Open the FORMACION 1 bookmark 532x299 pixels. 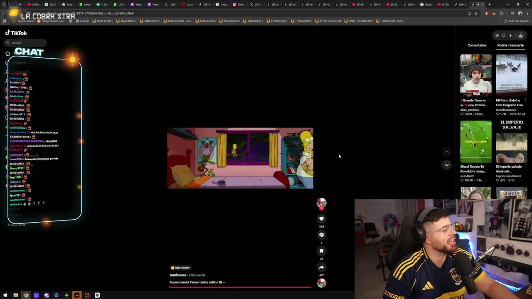click(277, 21)
